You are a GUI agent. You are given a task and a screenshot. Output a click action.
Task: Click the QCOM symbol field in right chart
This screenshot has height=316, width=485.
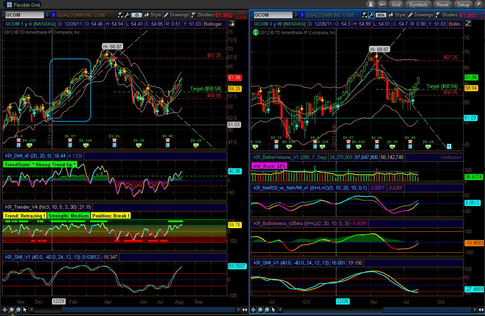point(273,15)
